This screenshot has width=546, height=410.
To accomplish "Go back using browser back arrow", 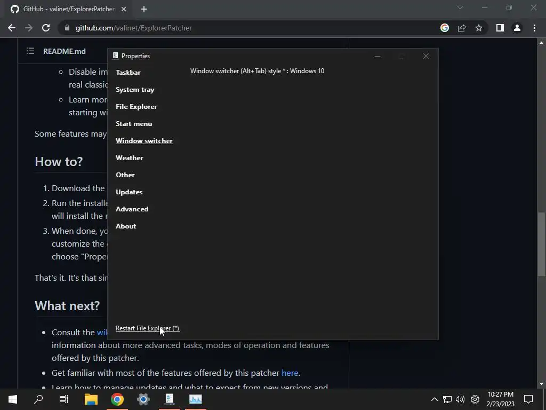I will (12, 28).
